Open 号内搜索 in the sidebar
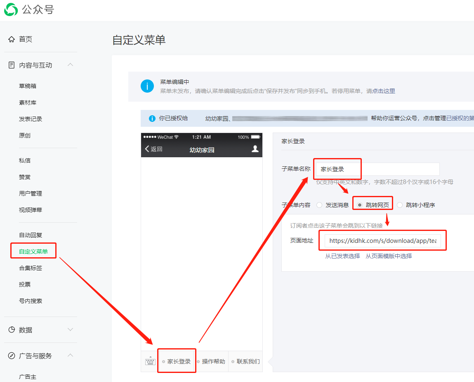 (31, 301)
